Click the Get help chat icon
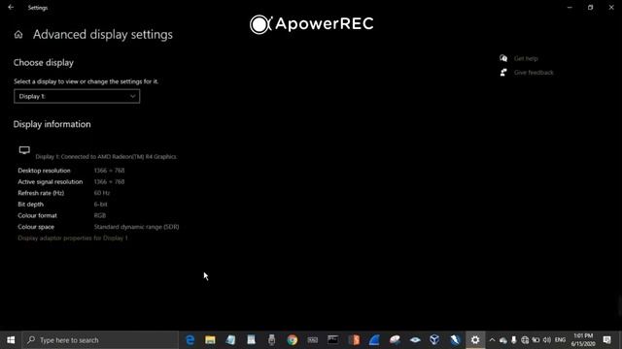The image size is (622, 349). click(503, 58)
